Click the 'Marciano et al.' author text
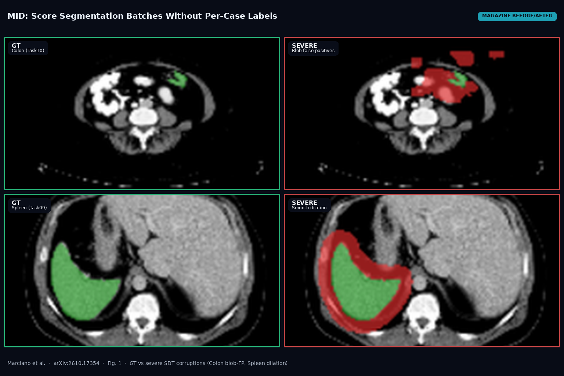564x376 pixels. click(x=26, y=363)
